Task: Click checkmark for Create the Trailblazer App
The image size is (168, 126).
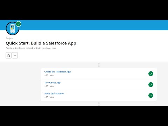Action: [x=151, y=73]
